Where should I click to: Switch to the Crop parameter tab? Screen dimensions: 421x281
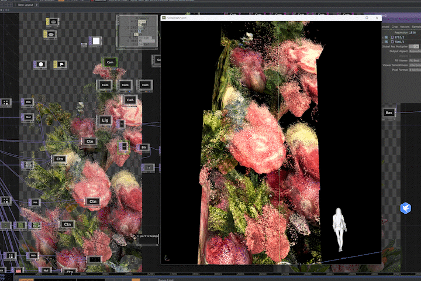click(395, 26)
